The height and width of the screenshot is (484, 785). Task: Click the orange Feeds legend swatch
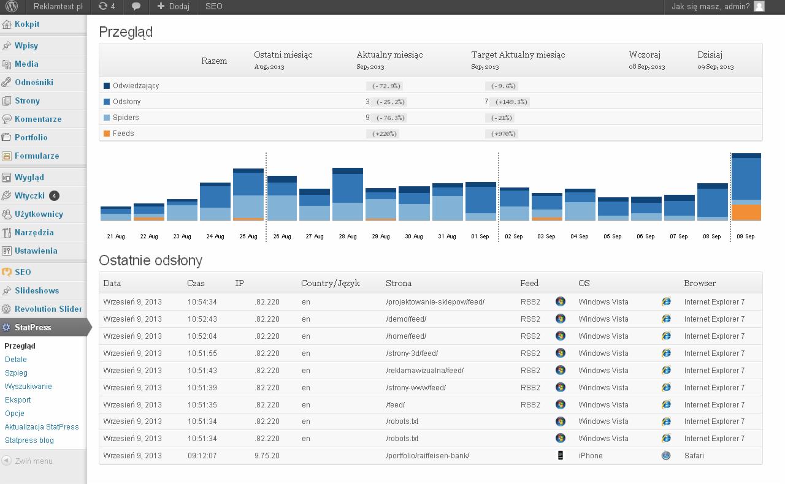coord(107,134)
